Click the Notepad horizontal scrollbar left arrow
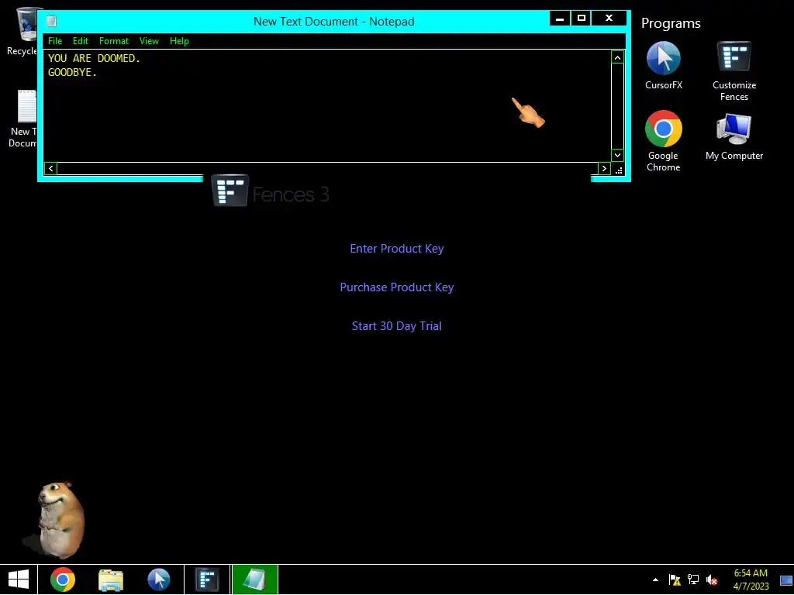The image size is (794, 595). (50, 168)
